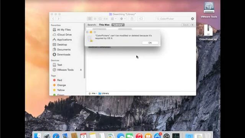Select ColorPicker.zip on desktop

tap(208, 33)
